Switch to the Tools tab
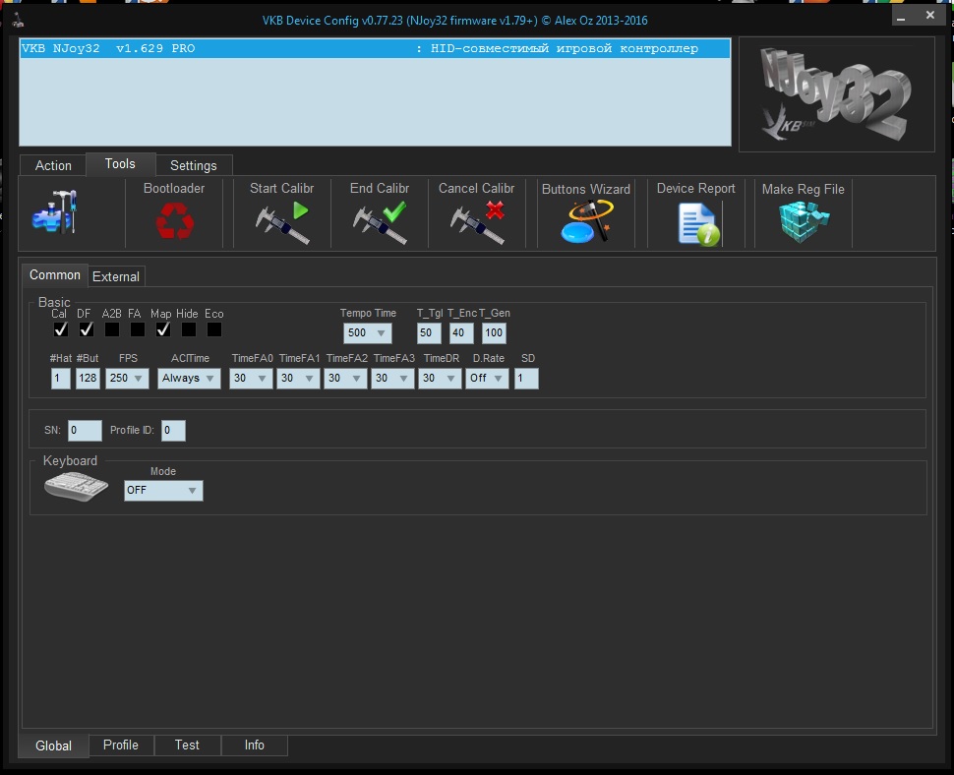954x775 pixels. [120, 163]
